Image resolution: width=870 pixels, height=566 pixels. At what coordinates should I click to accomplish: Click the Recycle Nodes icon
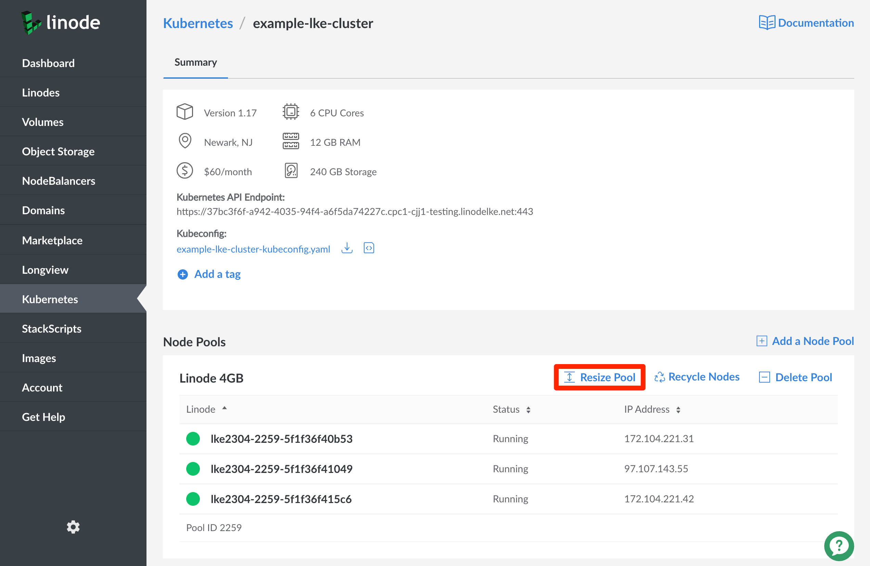(x=659, y=377)
